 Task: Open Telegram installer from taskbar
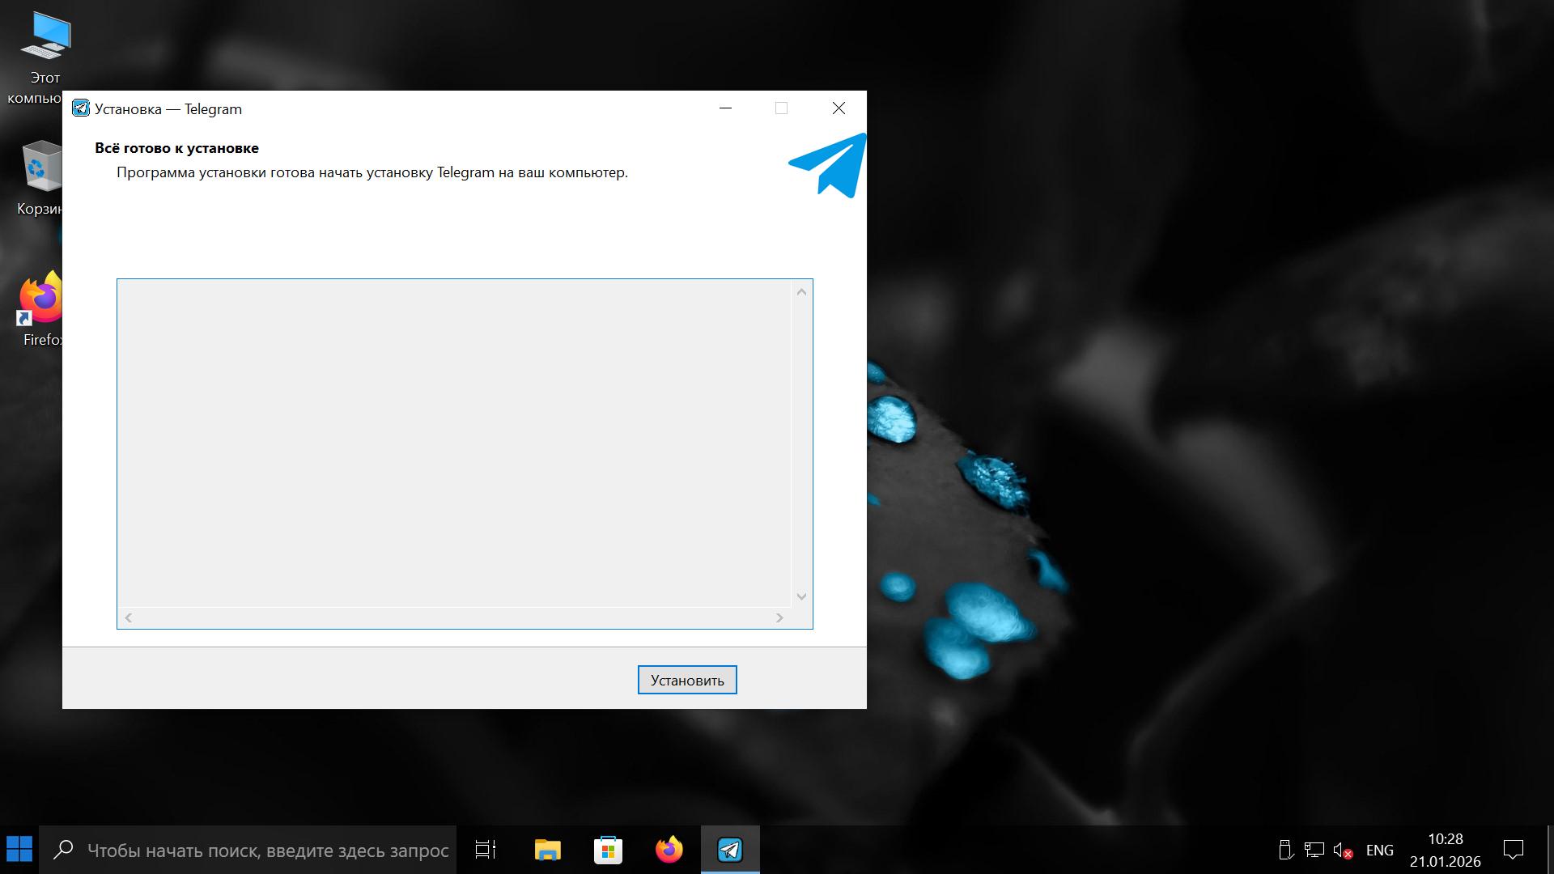(x=730, y=850)
